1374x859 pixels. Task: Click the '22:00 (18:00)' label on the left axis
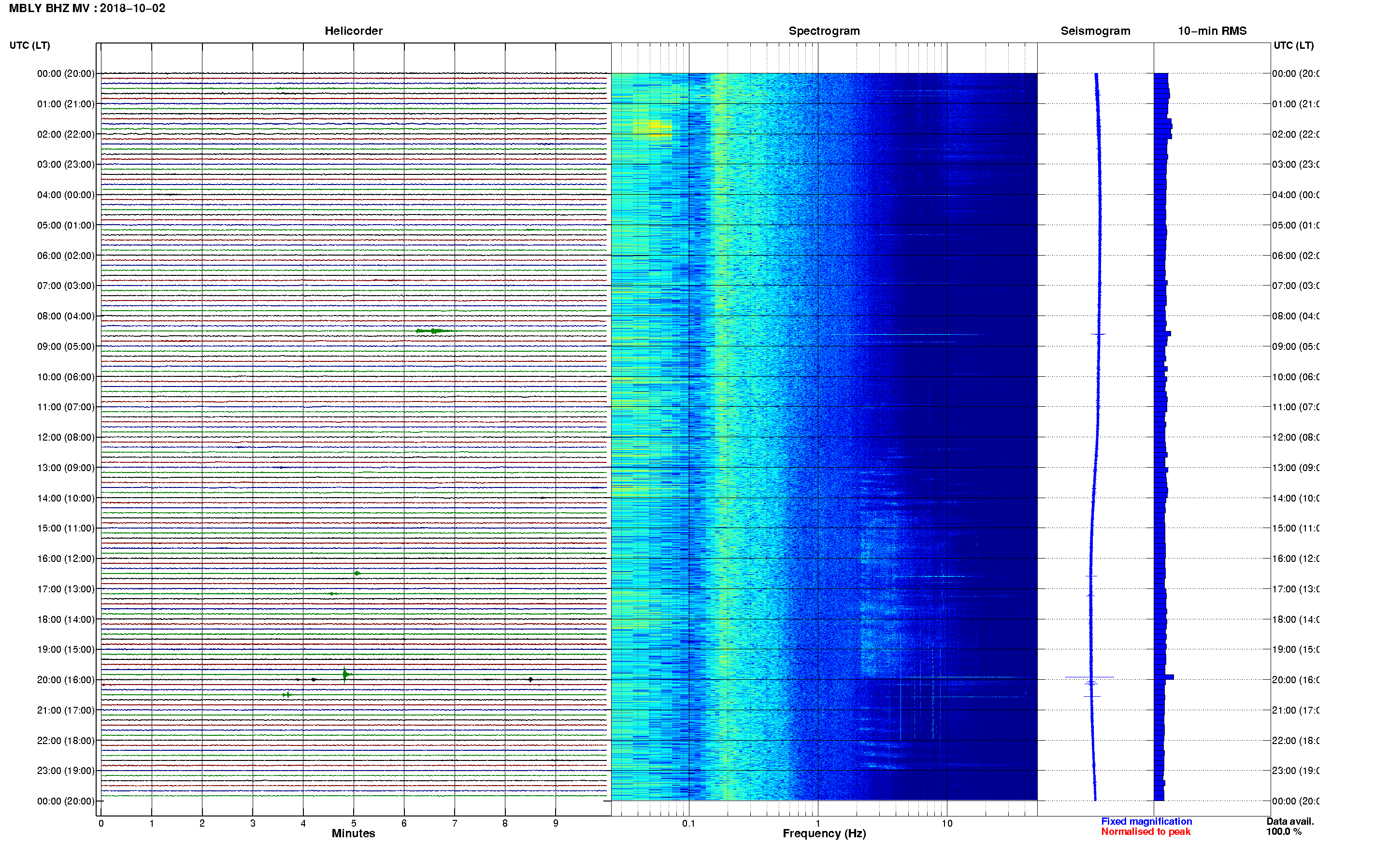click(66, 741)
